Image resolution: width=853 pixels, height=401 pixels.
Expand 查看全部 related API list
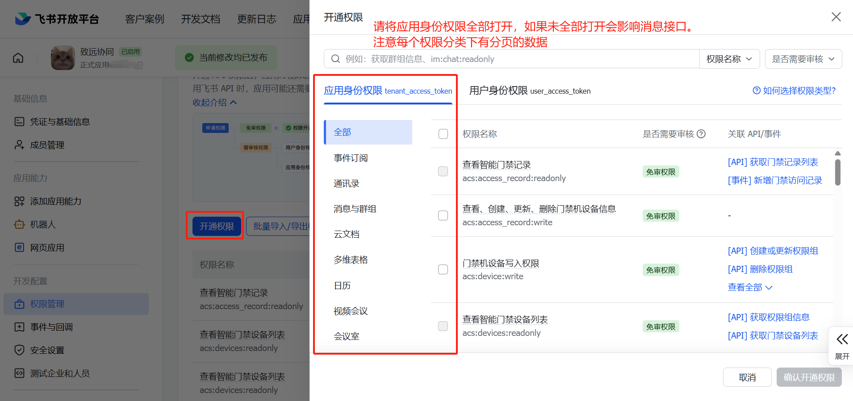[x=750, y=287]
